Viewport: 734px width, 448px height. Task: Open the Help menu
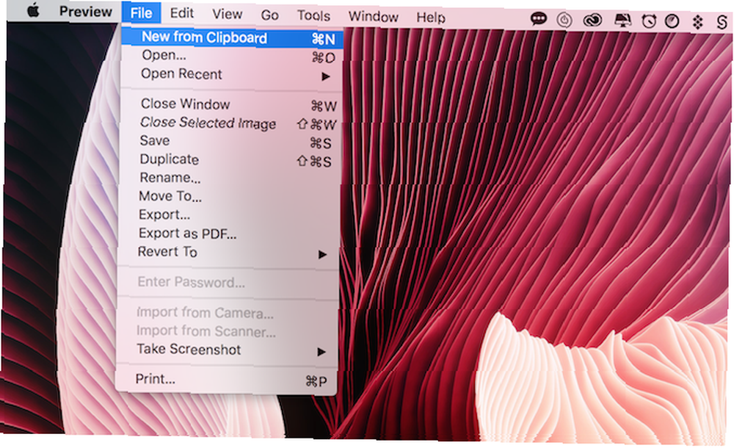tap(431, 18)
